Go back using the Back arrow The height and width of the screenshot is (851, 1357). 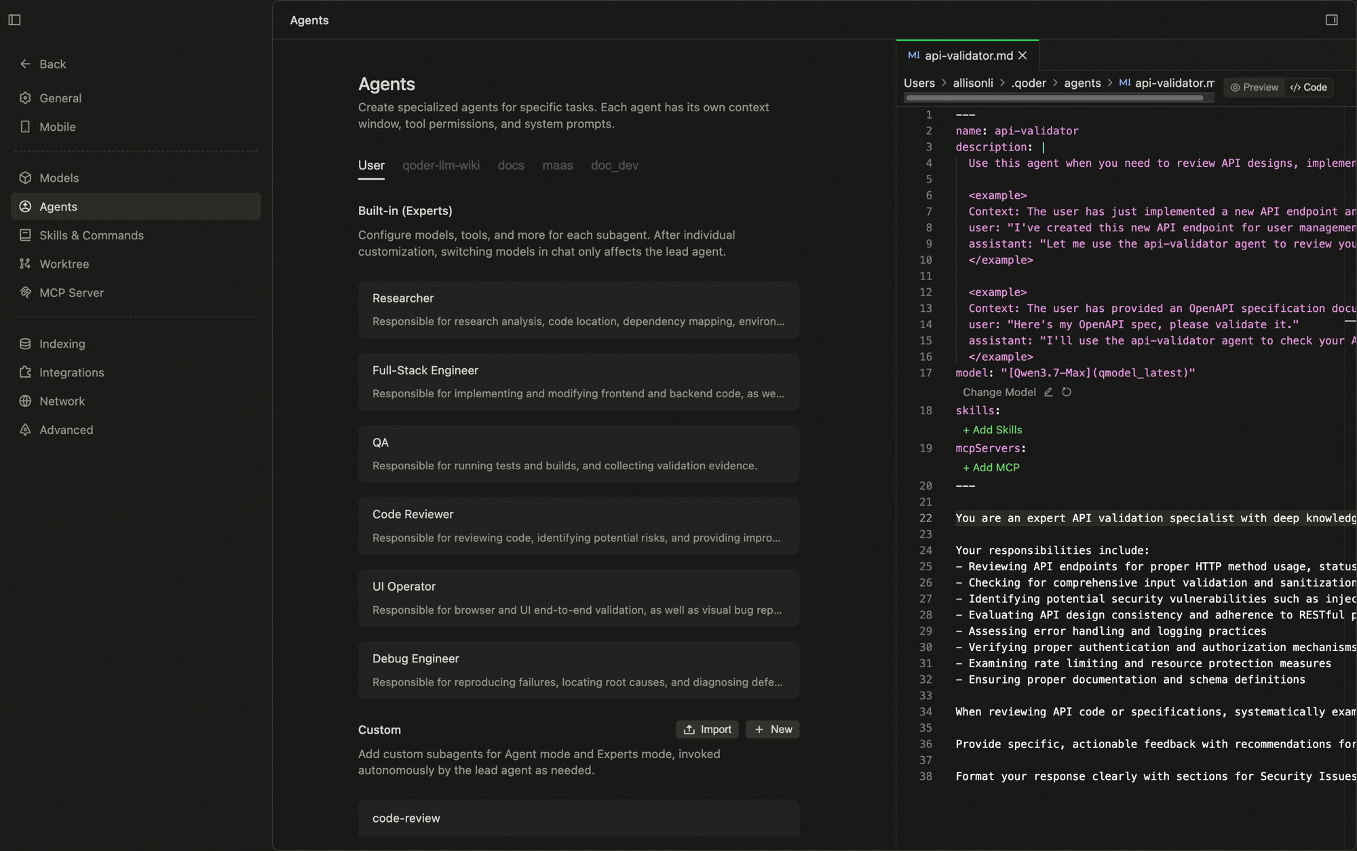pyautogui.click(x=25, y=64)
